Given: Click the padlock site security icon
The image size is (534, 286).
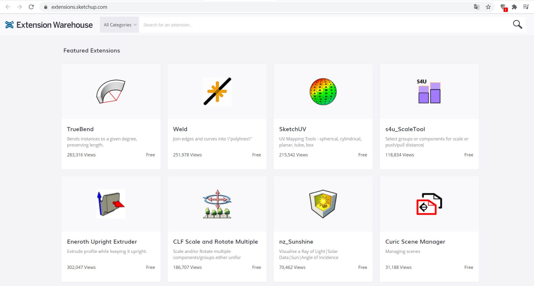Looking at the screenshot, I should (x=45, y=7).
